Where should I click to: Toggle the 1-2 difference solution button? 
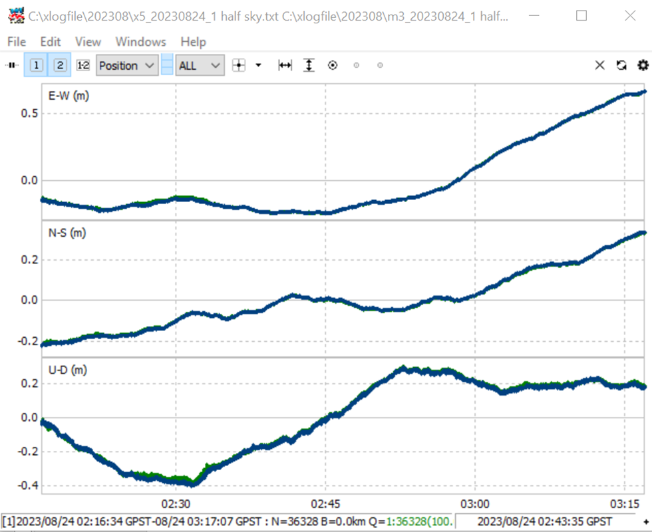pos(83,65)
